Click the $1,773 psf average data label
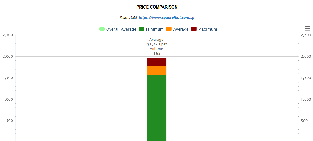This screenshot has height=141, width=313. (157, 44)
